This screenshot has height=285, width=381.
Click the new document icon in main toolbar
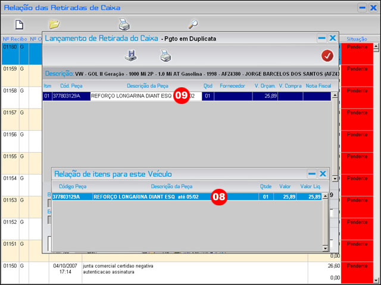click(19, 24)
